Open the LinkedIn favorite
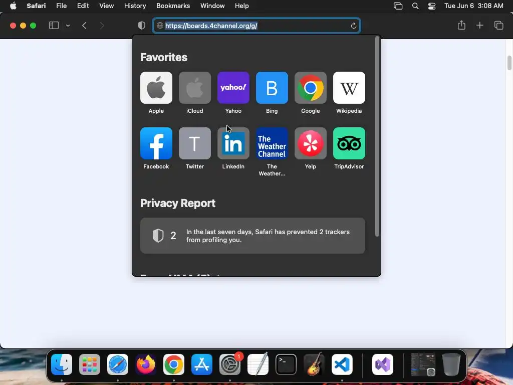This screenshot has height=385, width=513. [233, 143]
